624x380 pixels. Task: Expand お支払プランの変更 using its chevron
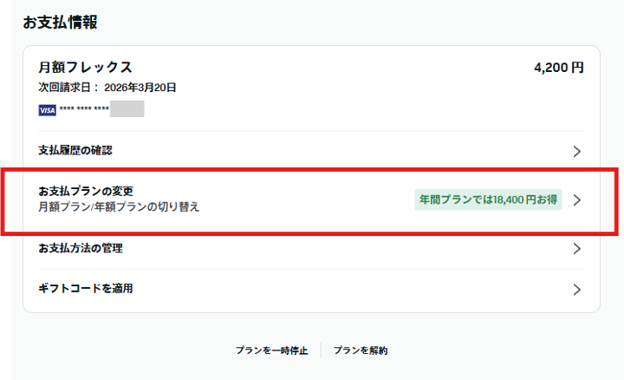[577, 200]
